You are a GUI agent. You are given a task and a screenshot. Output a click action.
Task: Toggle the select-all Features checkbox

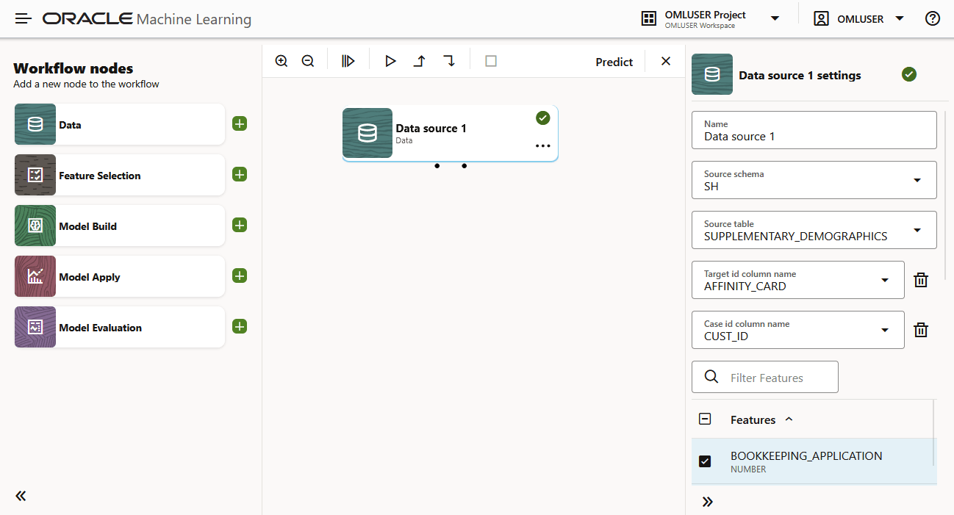pyautogui.click(x=705, y=419)
